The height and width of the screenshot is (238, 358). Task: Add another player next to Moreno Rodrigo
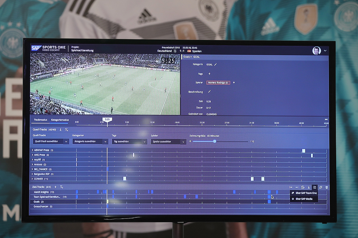click(x=234, y=83)
